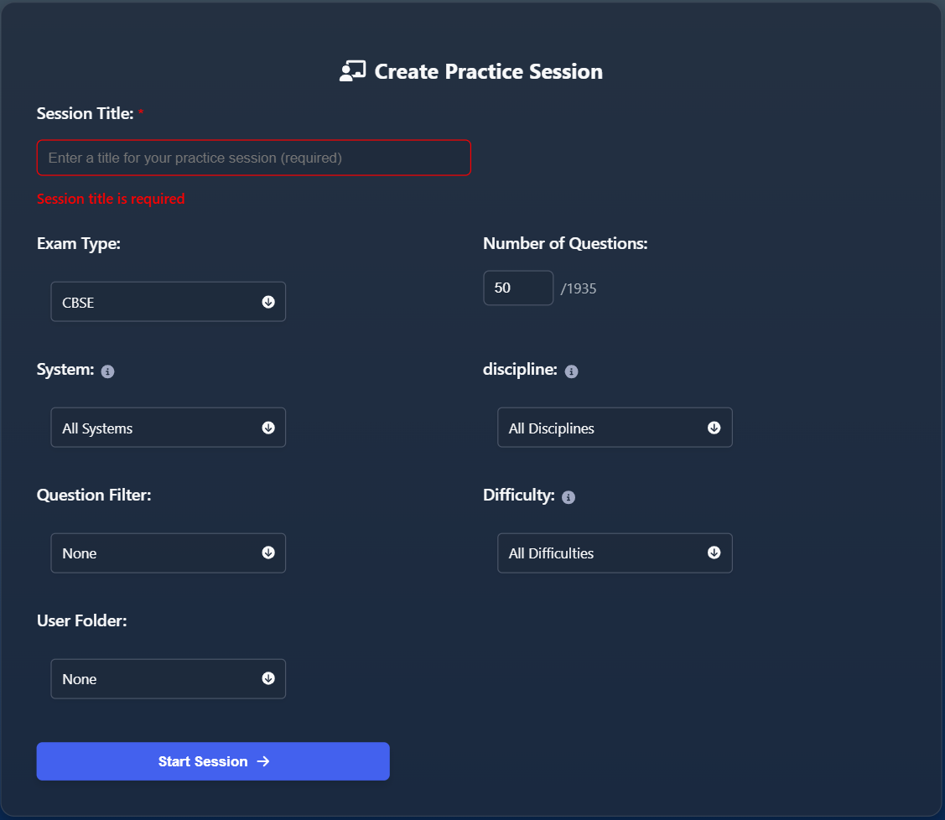The image size is (945, 820).
Task: Open the CBSE exam type selector
Action: [168, 301]
